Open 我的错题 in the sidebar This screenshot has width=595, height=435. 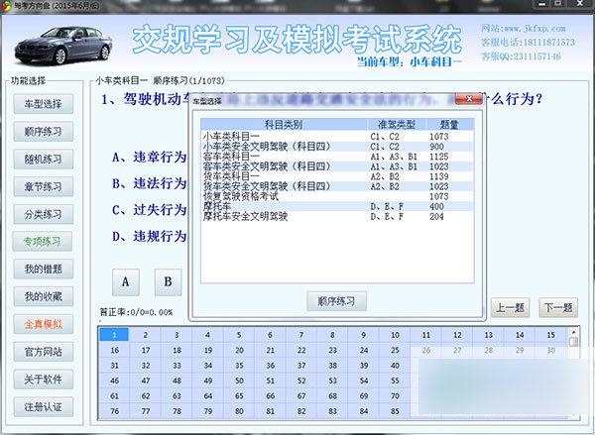43,269
